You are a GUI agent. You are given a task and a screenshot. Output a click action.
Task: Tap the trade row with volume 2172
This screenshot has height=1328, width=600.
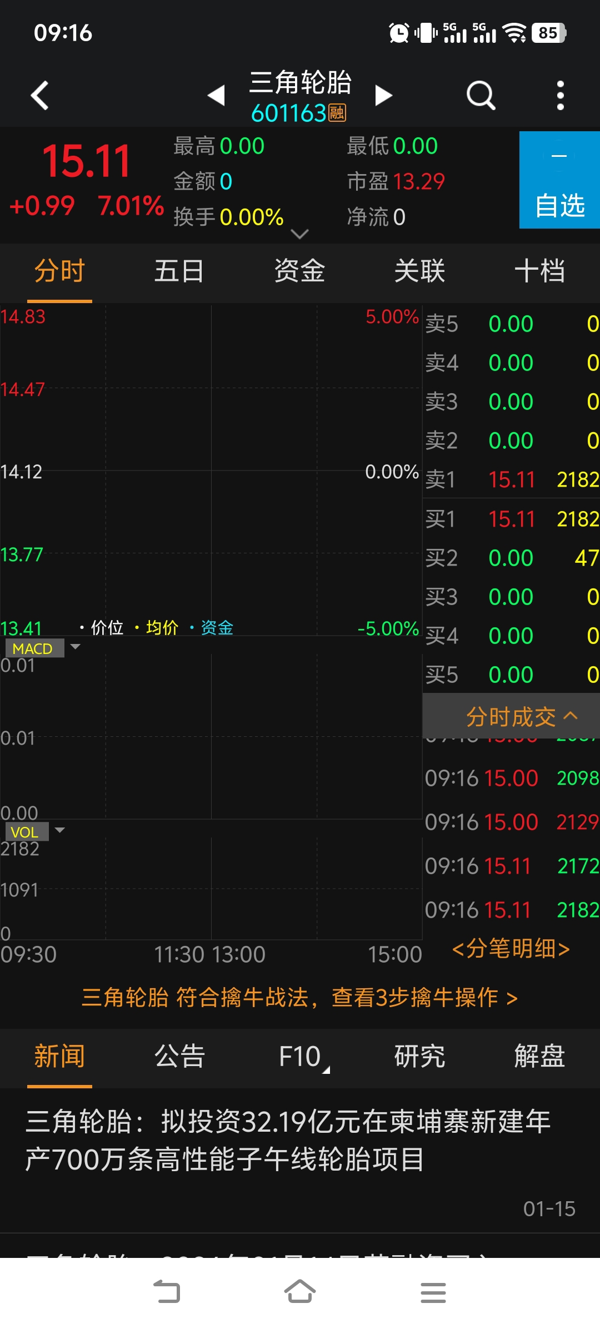[x=512, y=866]
